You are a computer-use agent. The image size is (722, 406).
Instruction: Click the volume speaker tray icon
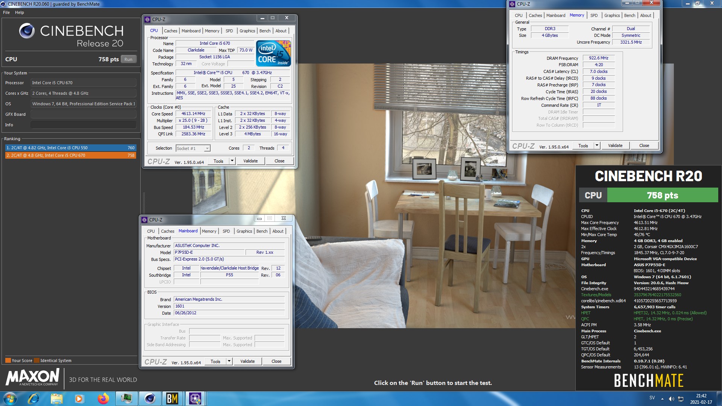tap(671, 399)
